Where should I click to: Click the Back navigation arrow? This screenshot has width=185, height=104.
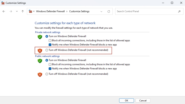[4, 11]
